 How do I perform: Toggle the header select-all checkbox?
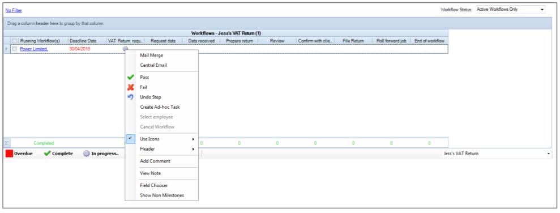point(15,41)
